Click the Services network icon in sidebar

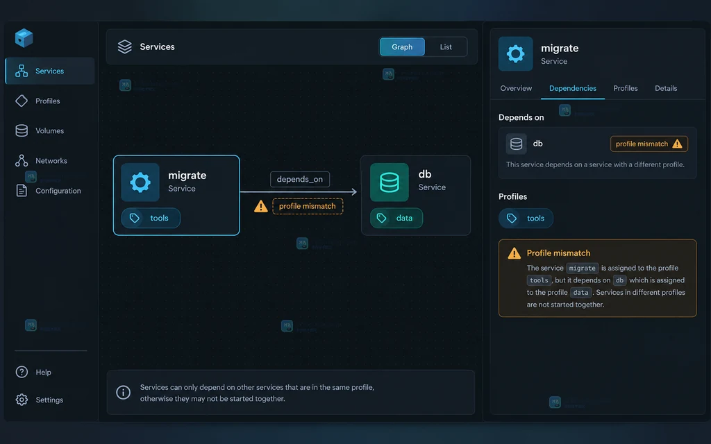click(x=22, y=71)
